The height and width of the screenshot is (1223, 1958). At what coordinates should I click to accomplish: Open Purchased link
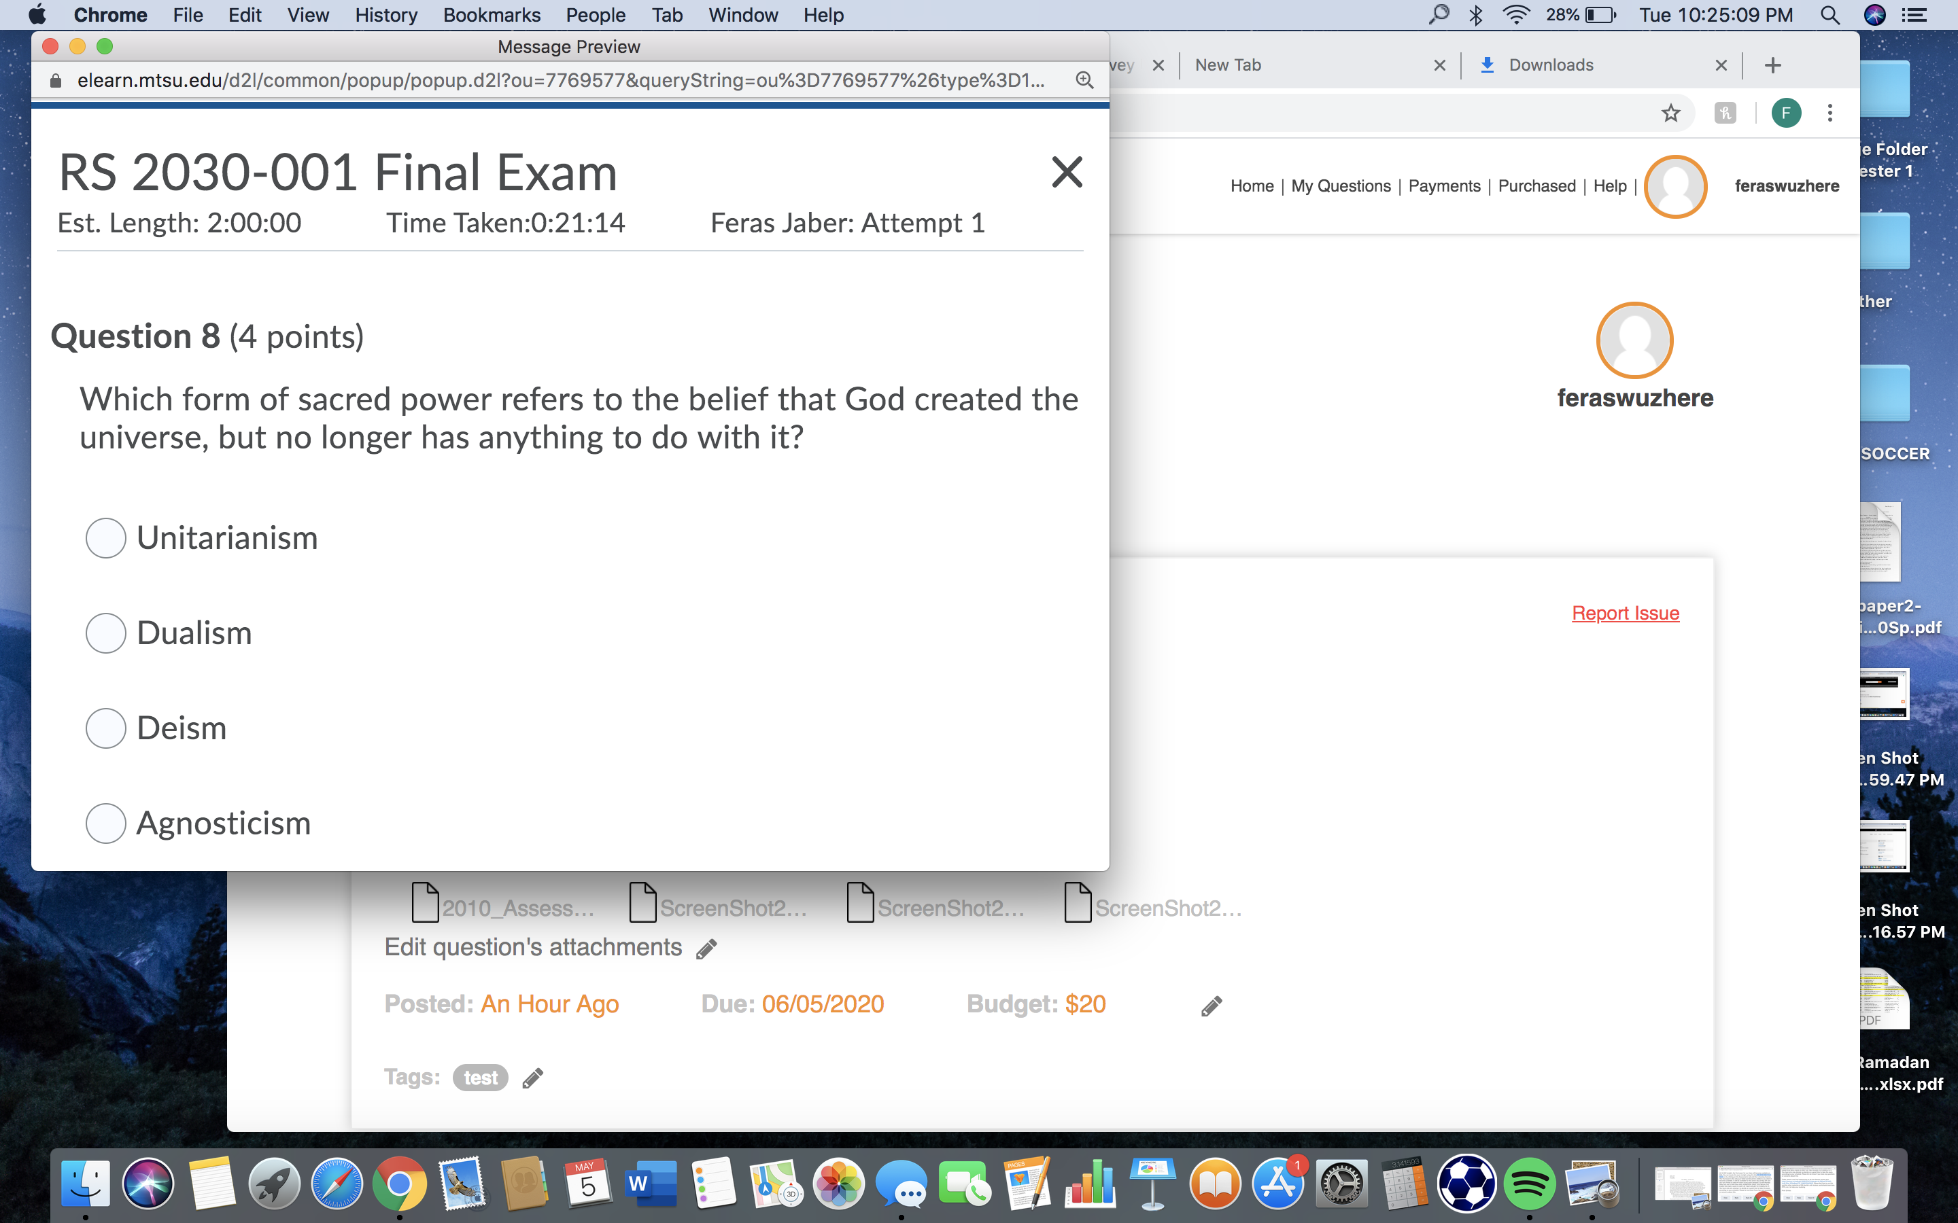coord(1536,186)
